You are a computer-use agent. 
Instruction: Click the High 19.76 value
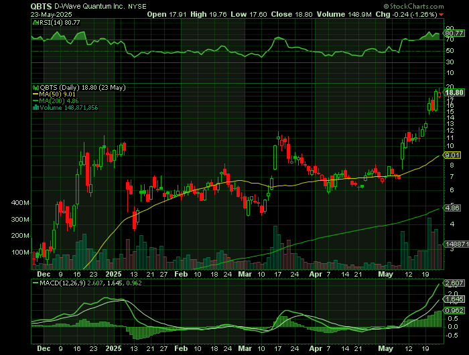[x=208, y=14]
